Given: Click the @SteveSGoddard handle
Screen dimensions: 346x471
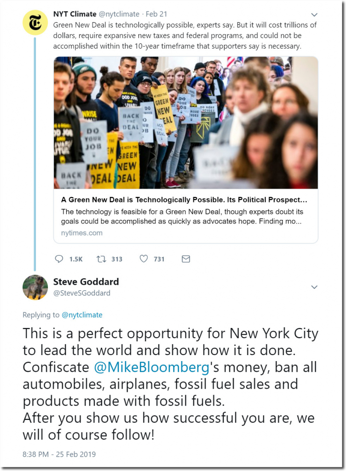Looking at the screenshot, I should (x=81, y=293).
